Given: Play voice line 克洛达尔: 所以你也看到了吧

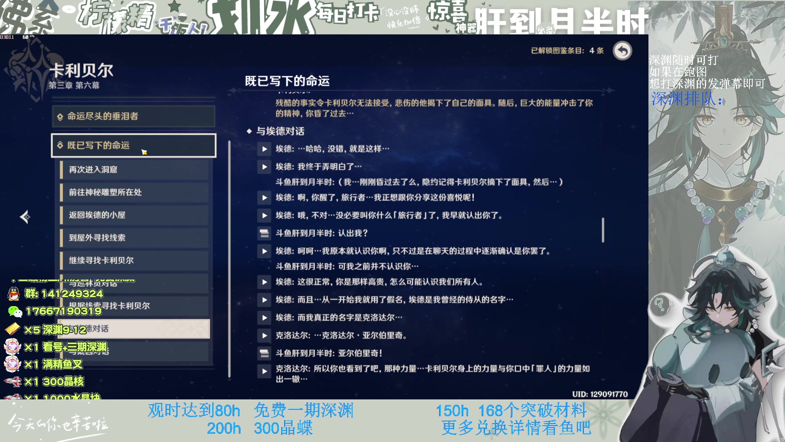Looking at the screenshot, I should (x=264, y=372).
